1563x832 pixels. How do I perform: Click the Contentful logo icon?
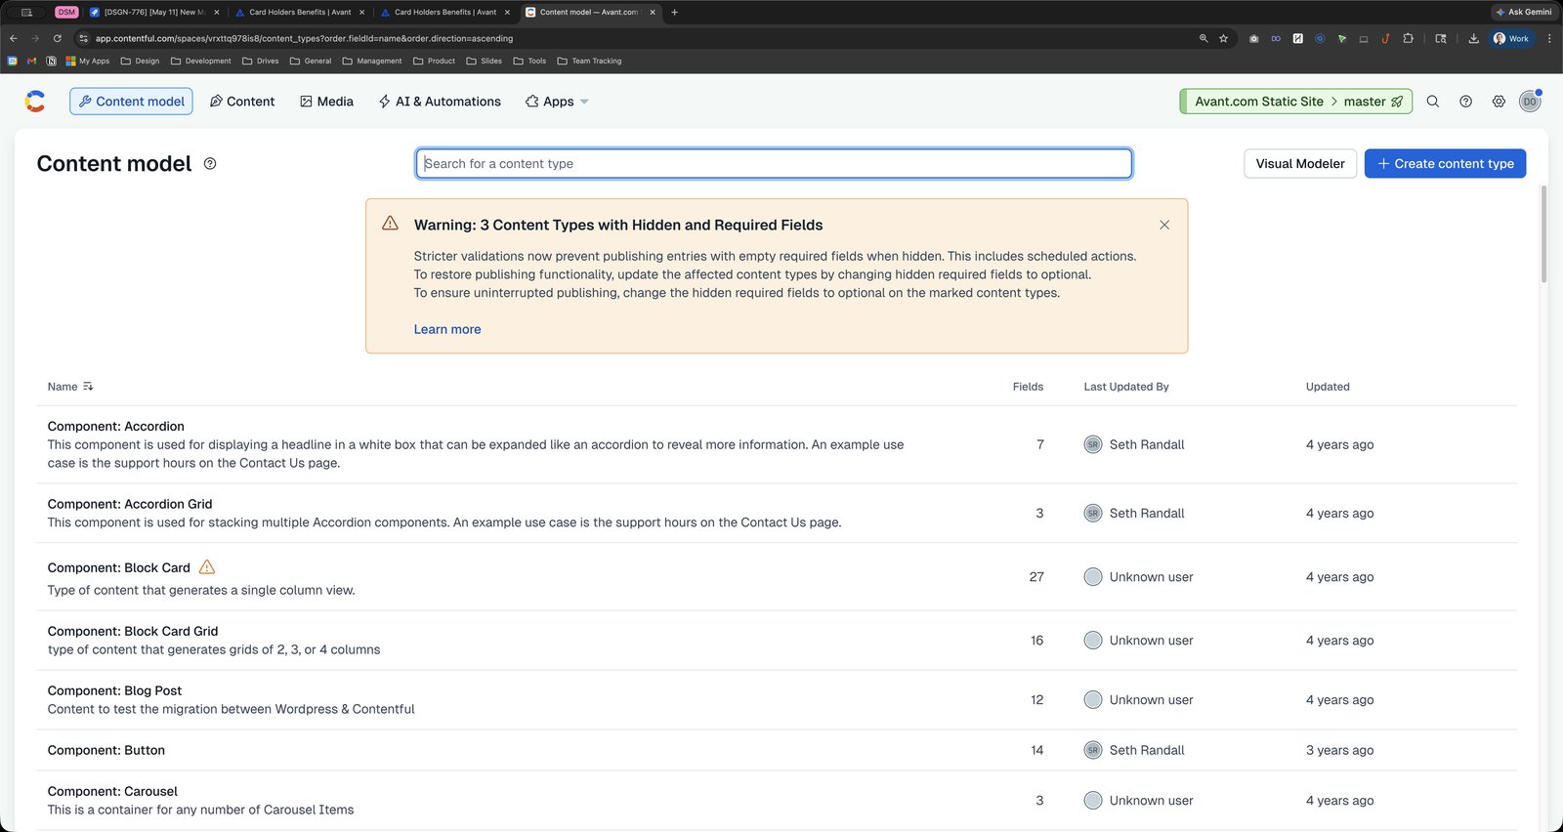(x=35, y=102)
